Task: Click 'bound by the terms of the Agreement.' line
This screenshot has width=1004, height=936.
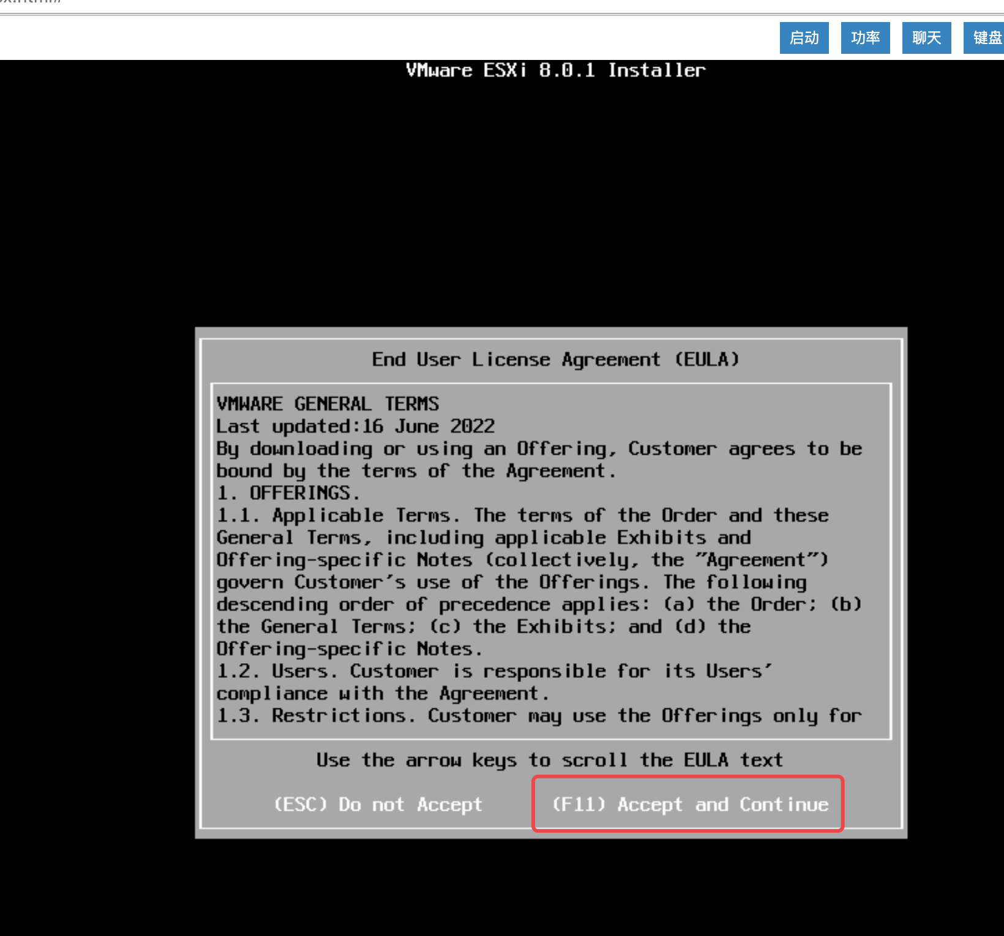Action: click(416, 470)
